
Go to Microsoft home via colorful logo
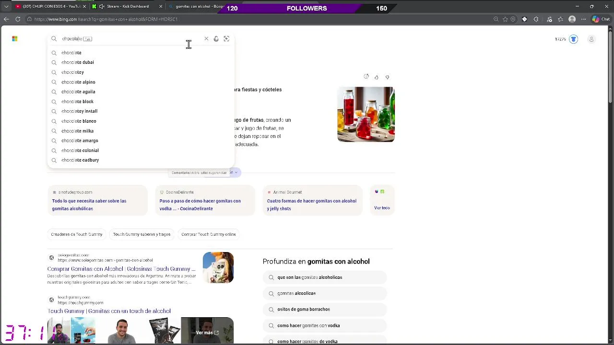pos(15,39)
